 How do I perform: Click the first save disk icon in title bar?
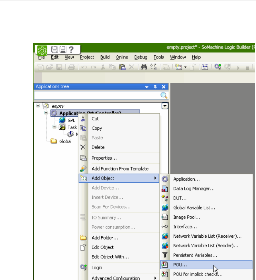click(x=54, y=50)
